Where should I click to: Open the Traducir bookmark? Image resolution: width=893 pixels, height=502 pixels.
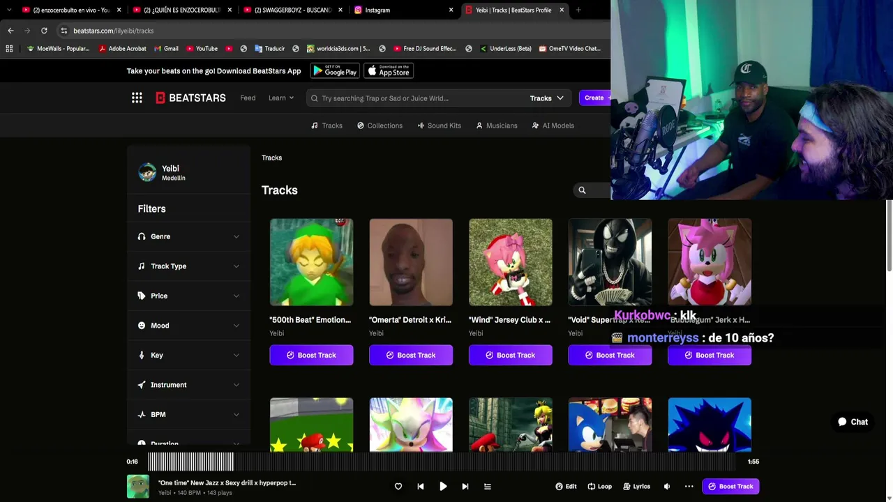pos(269,49)
